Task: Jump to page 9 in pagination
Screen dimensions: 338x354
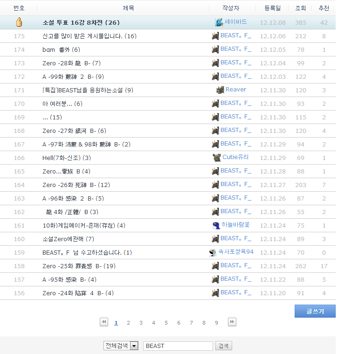Action: [x=216, y=322]
